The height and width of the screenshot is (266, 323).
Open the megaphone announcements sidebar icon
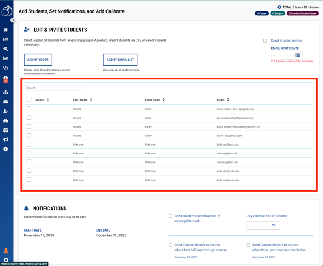[5, 140]
